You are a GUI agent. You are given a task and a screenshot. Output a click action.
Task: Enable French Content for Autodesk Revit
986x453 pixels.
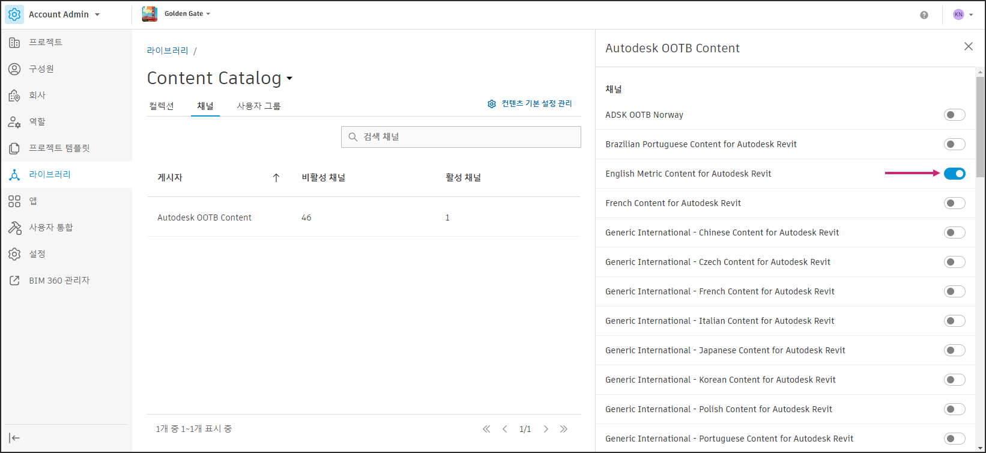click(x=954, y=203)
